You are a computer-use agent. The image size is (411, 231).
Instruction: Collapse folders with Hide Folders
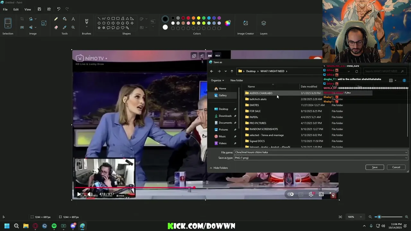[219, 168]
